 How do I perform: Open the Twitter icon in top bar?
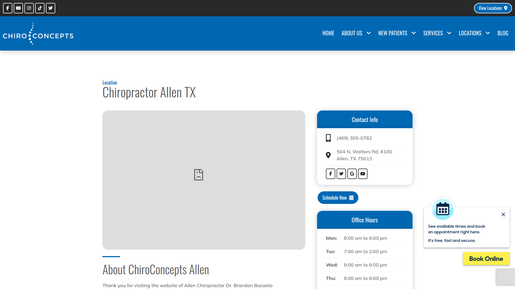point(50,8)
